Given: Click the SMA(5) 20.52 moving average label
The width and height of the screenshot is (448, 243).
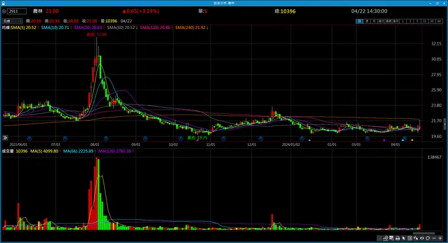Looking at the screenshot, I should point(25,27).
